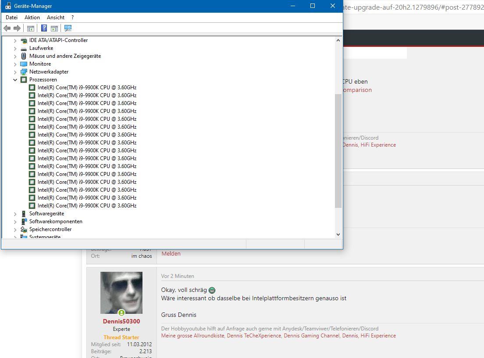484x358 pixels.
Task: Select the mouse icon beside Mäuse und andere Zeigegeräte
Action: [x=24, y=56]
